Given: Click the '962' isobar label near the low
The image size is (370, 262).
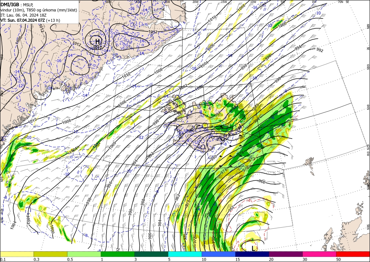Looking at the screenshot, I should click(x=231, y=208).
